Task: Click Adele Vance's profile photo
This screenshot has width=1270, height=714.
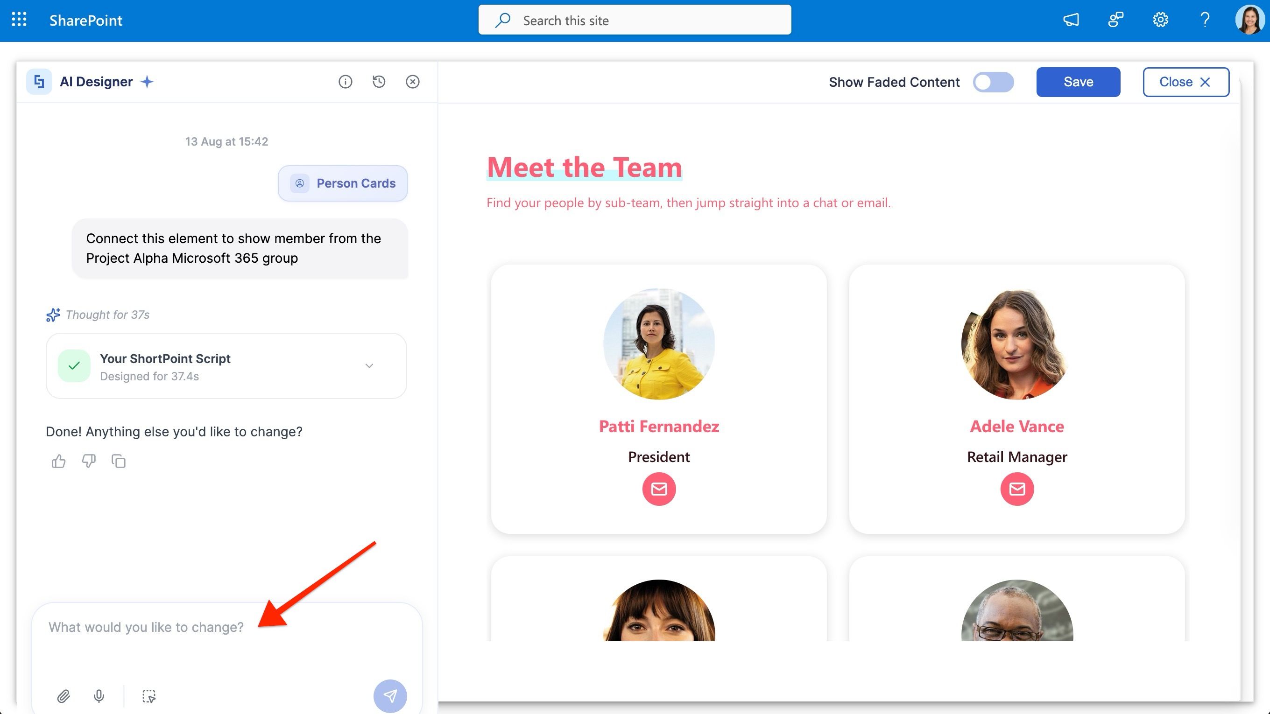Action: tap(1017, 343)
